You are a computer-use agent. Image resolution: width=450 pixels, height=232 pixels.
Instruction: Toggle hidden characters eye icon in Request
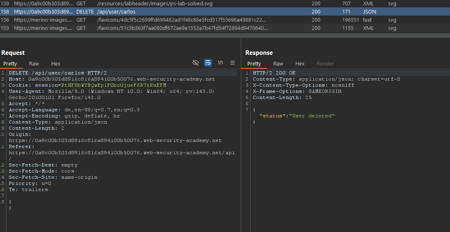pos(196,63)
